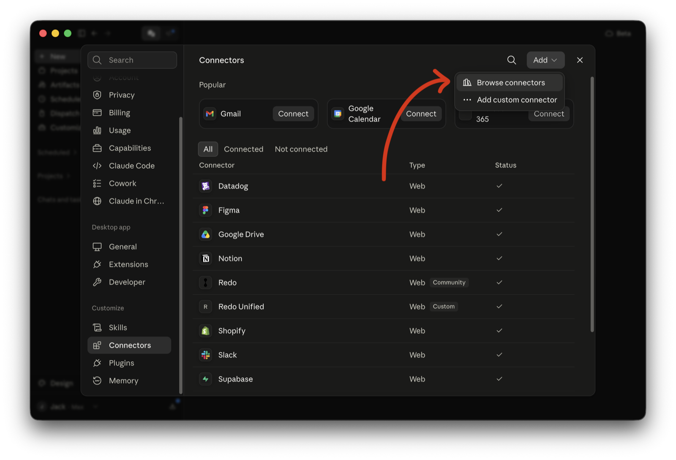Open Claude Code settings
676x460 pixels.
pos(129,166)
